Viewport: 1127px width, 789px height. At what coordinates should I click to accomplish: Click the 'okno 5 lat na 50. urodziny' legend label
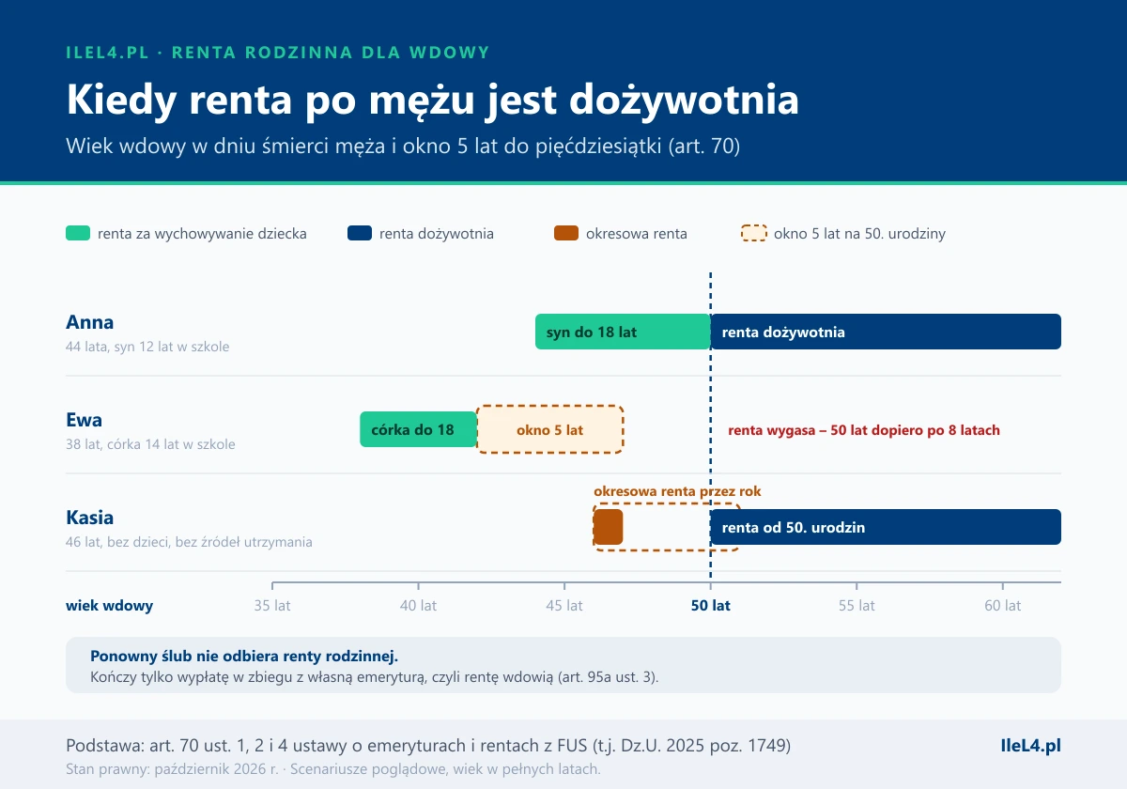[859, 234]
